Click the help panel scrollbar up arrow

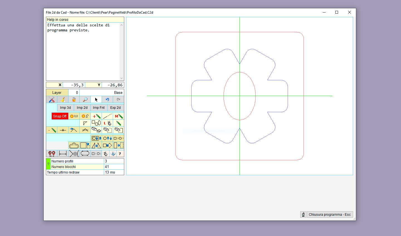tap(121, 25)
